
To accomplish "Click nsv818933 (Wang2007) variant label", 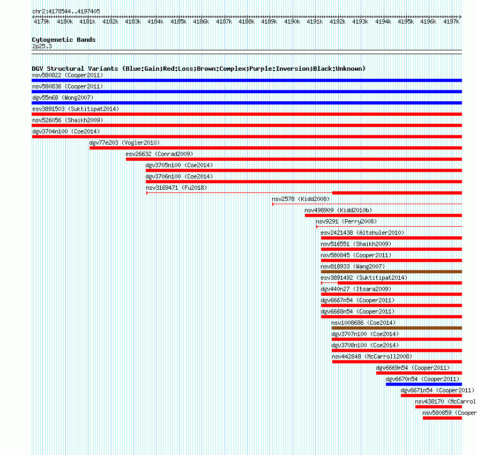I will click(353, 266).
